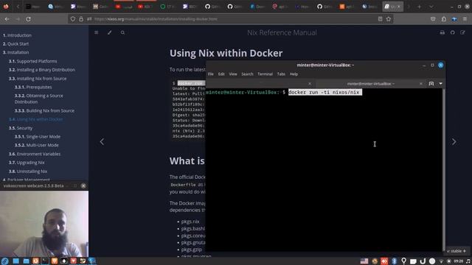The width and height of the screenshot is (472, 265).
Task: Toggle the sidebar with the hamburger icon
Action: [x=97, y=32]
